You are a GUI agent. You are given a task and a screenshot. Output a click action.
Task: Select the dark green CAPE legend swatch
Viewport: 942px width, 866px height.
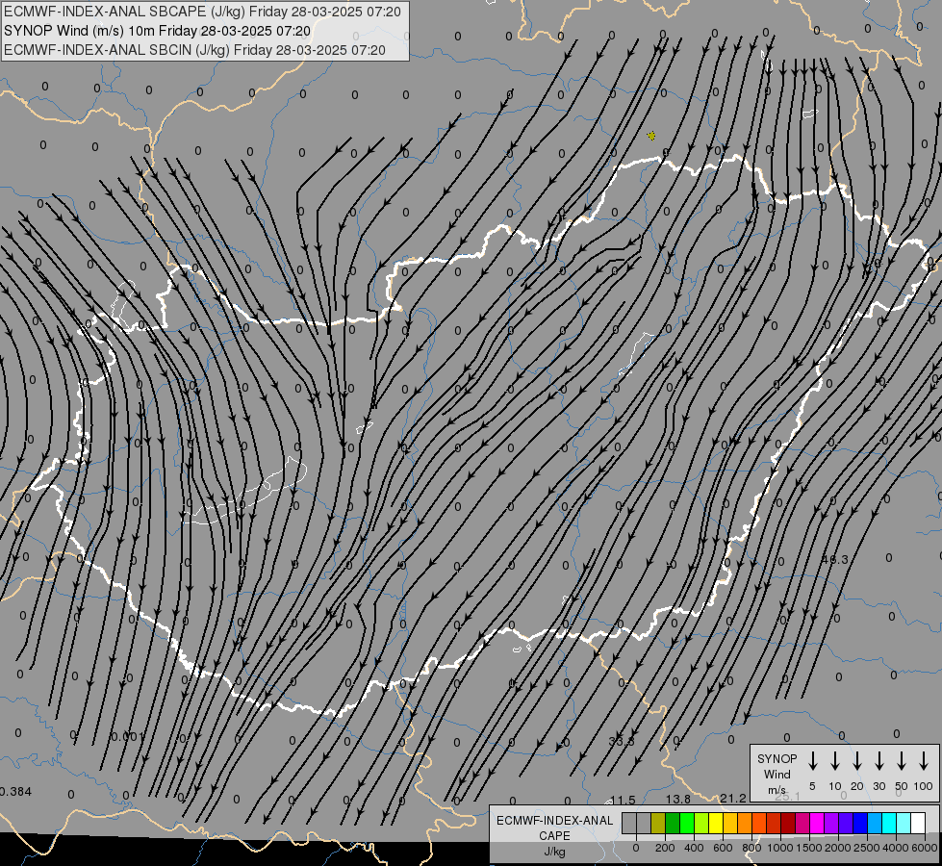pos(673,823)
